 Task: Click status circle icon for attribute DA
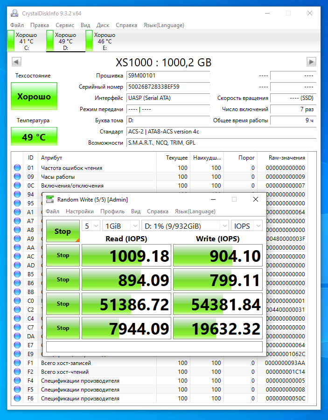tap(17, 336)
